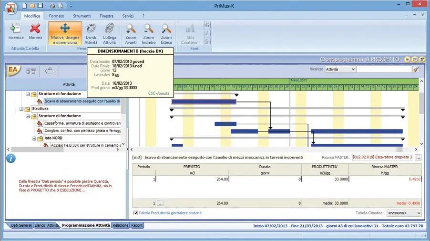
Task: Click Zoom Esteso magnifier
Action: point(166,34)
